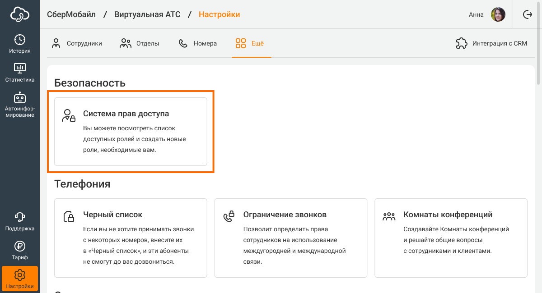Click Anna's profile avatar

tap(498, 14)
